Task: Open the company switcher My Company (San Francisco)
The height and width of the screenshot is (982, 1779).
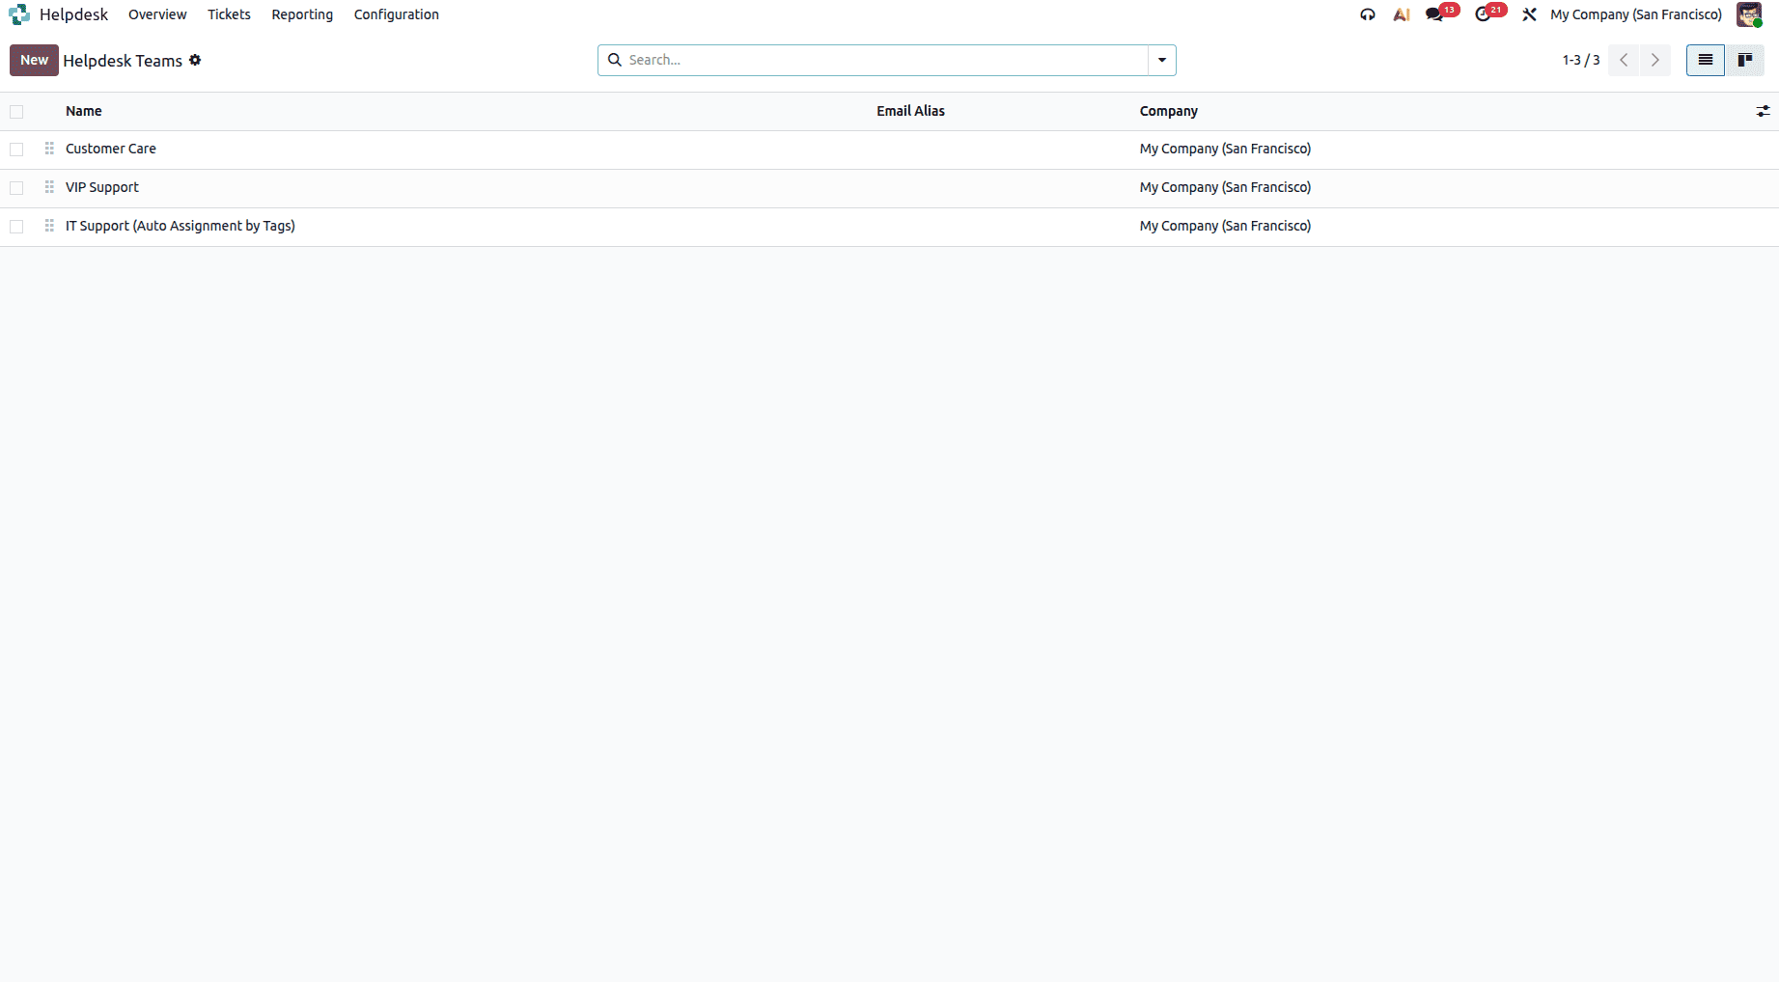Action: tap(1636, 14)
